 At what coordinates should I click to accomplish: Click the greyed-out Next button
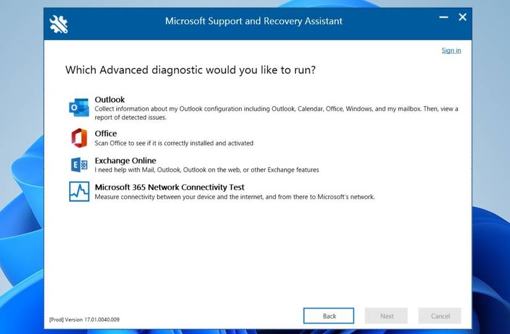pyautogui.click(x=386, y=316)
